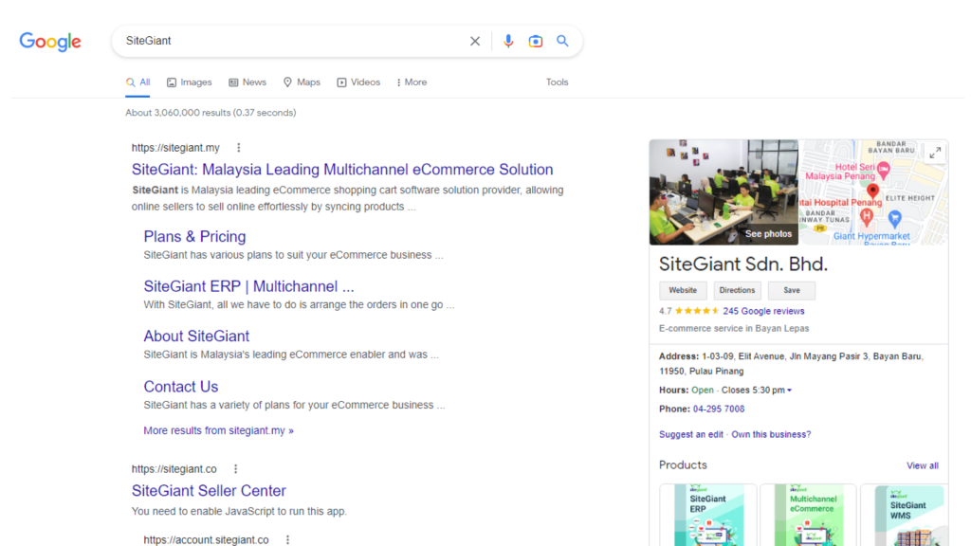Open the SiteGiant Seller Center result
Image resolution: width=971 pixels, height=546 pixels.
coord(209,491)
